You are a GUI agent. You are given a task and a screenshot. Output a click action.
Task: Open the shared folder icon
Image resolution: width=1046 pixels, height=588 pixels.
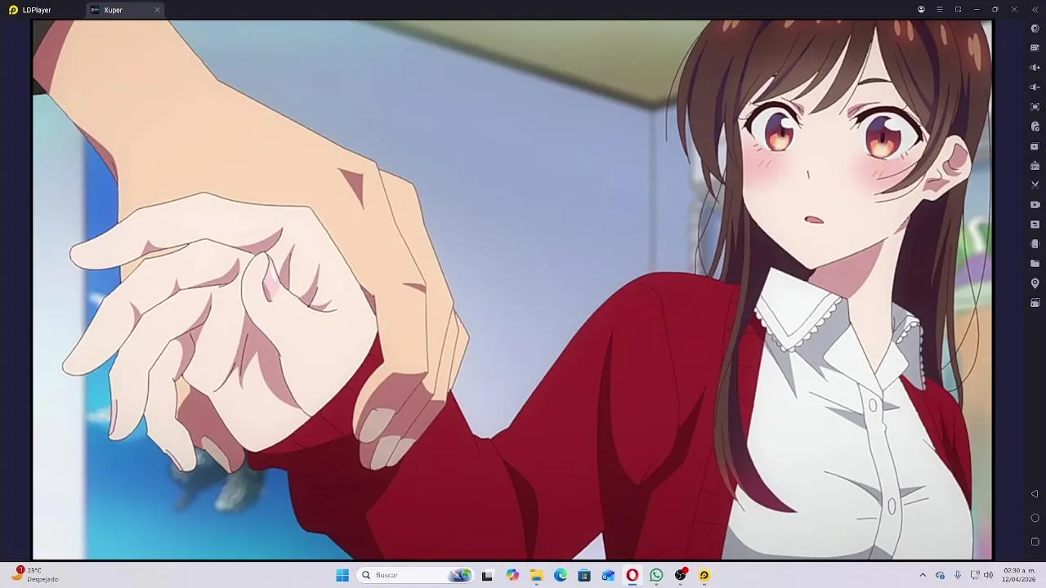point(1035,264)
